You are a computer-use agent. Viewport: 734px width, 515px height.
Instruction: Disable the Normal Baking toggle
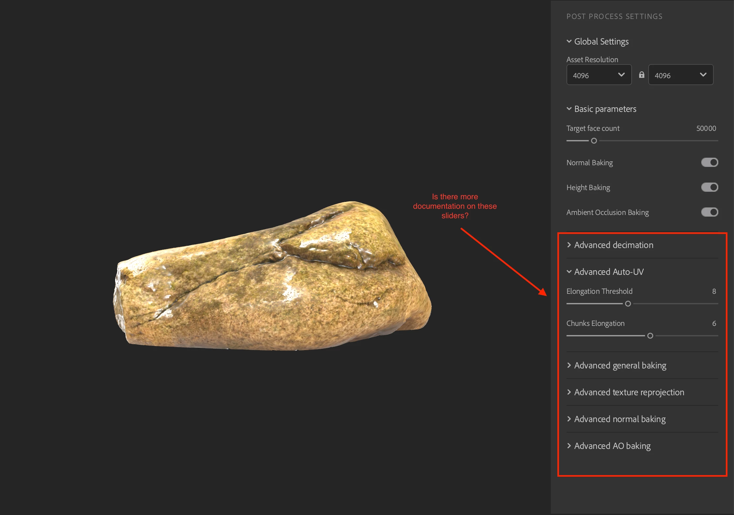tap(709, 162)
